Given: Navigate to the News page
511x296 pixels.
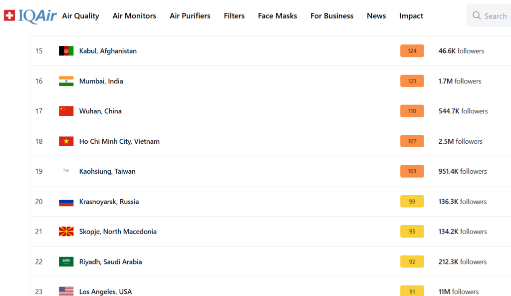Looking at the screenshot, I should [376, 16].
